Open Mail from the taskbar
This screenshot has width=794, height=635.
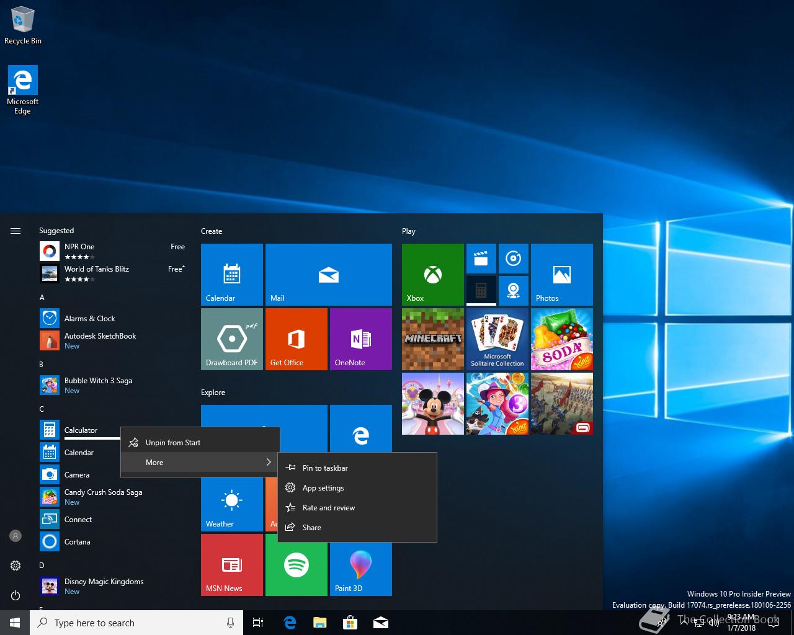(x=381, y=623)
